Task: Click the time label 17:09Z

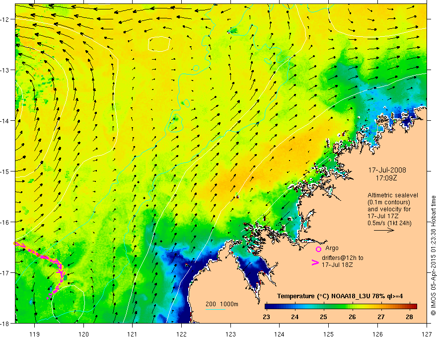Action: pos(386,178)
